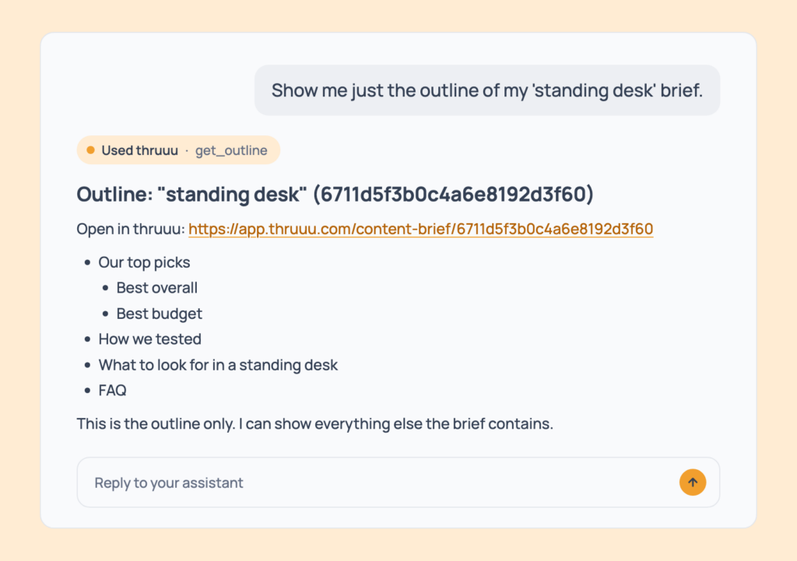This screenshot has height=561, width=797.
Task: Click the 'Outline: "standing desk"' heading
Action: [335, 194]
